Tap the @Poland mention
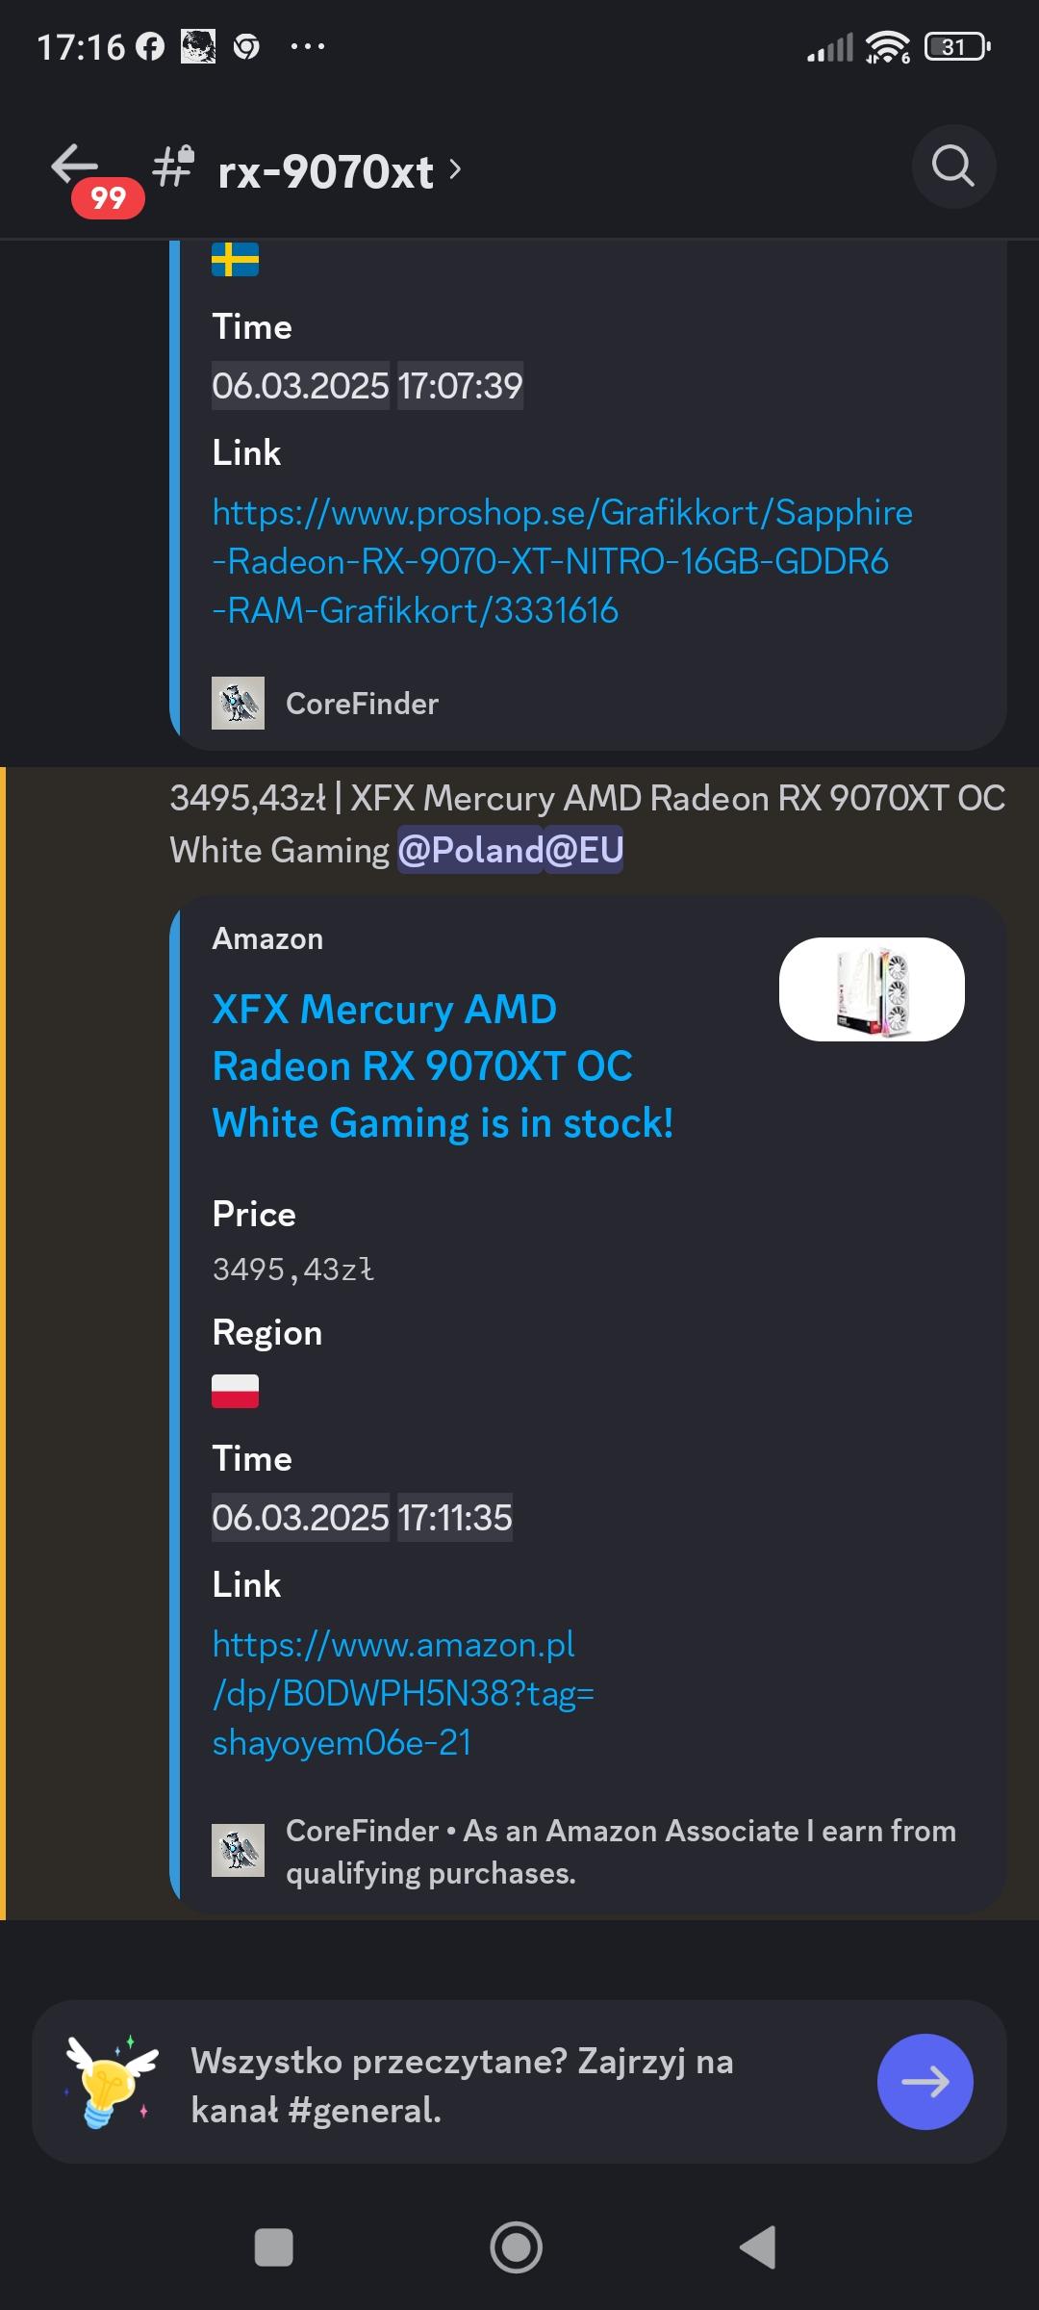 [x=470, y=850]
